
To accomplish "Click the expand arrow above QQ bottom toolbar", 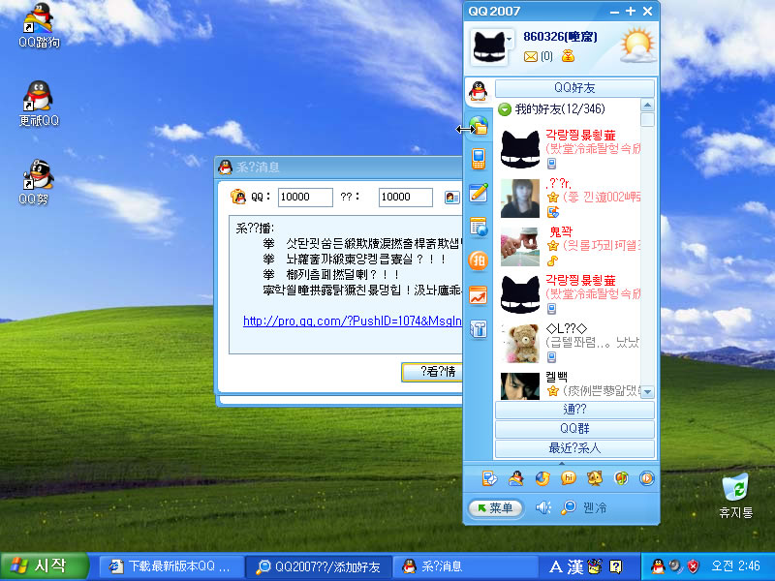I will coord(562,464).
